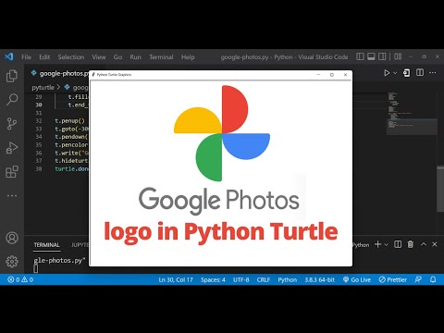Screen dimensions: 444x333
Task: Open feedback icon in status bar
Action: [x=418, y=279]
